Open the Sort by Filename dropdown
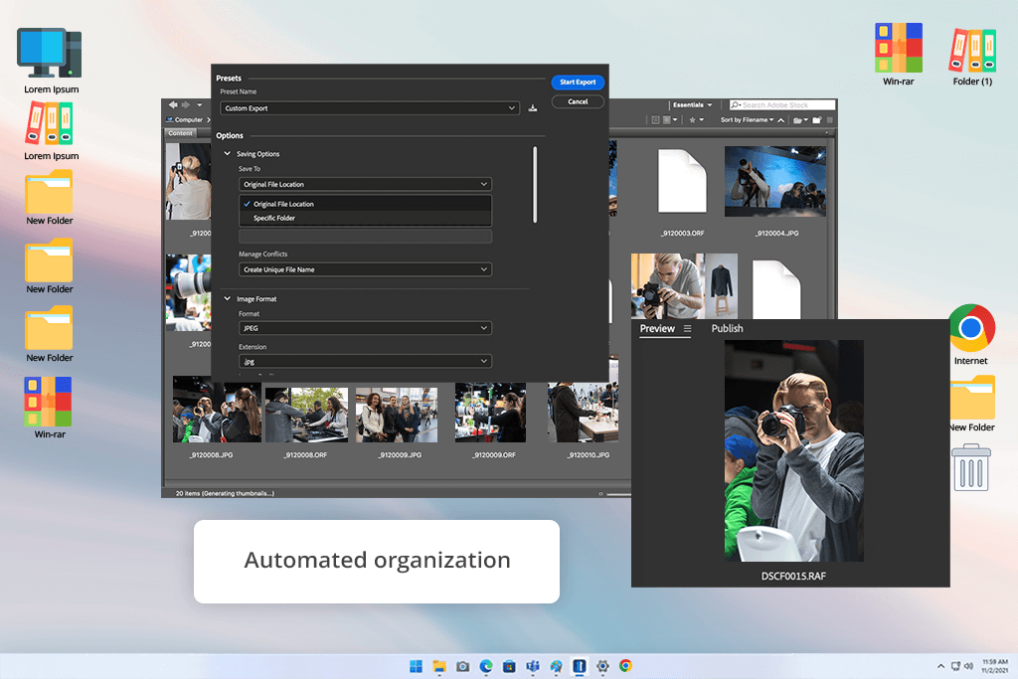This screenshot has height=679, width=1018. (x=747, y=120)
